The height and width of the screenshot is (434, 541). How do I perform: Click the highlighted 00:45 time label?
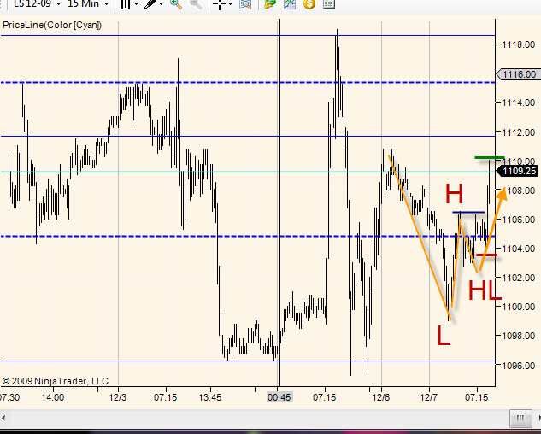(279, 397)
